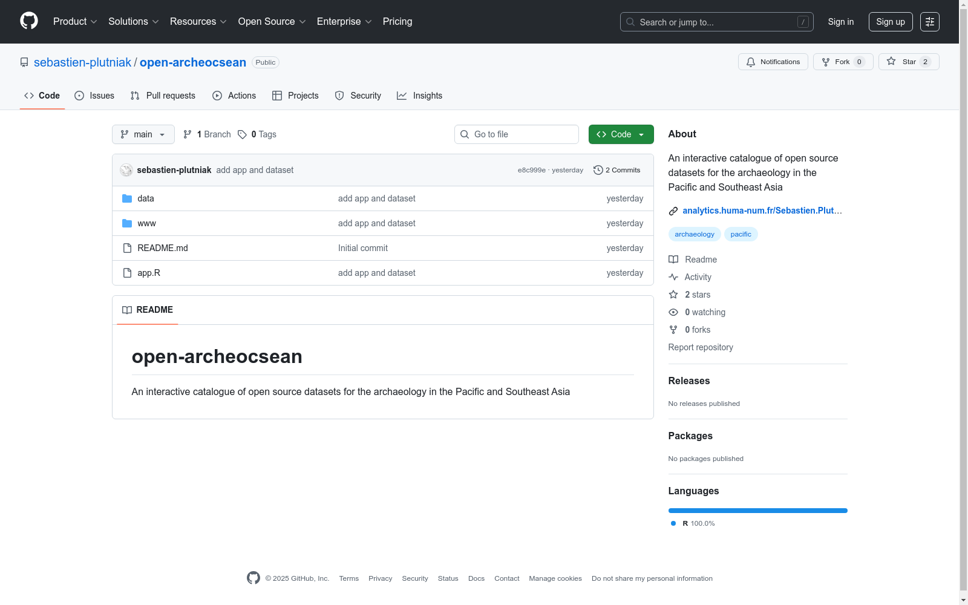Select the README tab in file viewer

pos(148,310)
